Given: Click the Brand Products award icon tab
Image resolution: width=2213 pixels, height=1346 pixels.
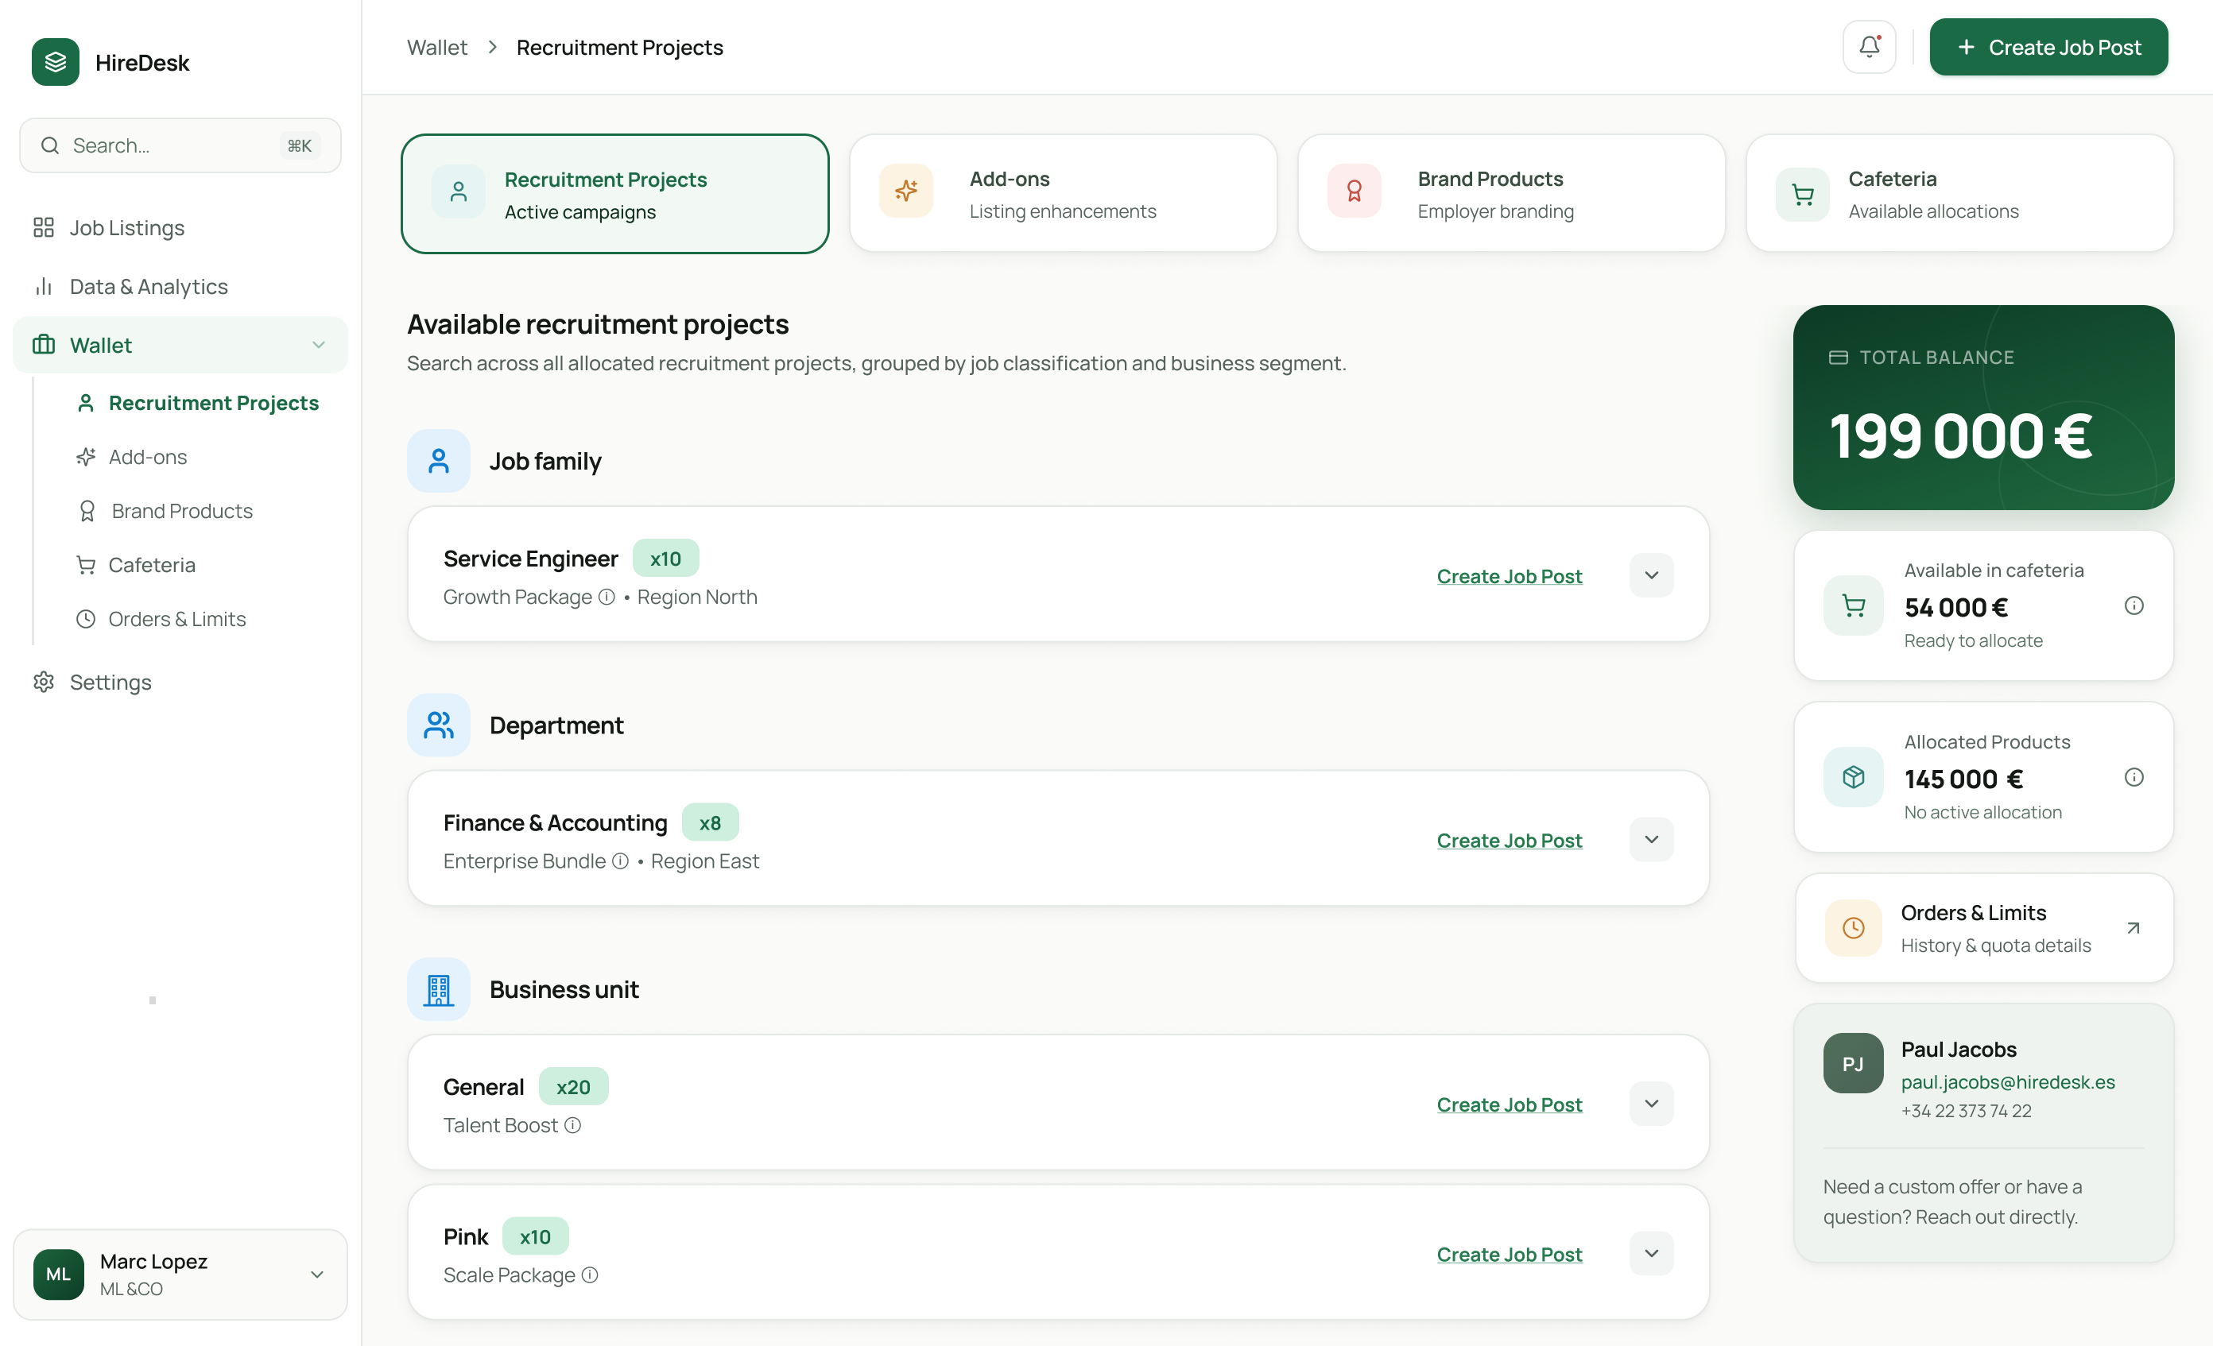Looking at the screenshot, I should 1355,191.
